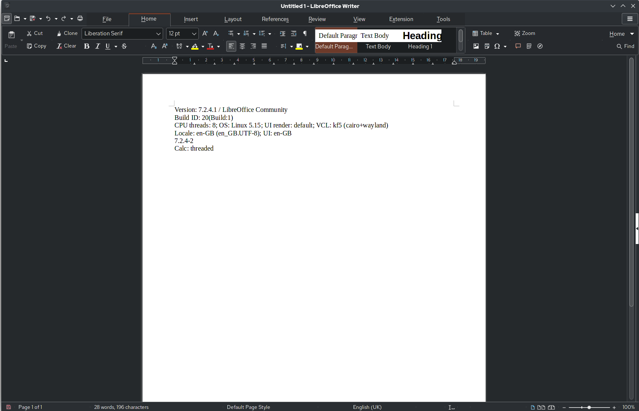This screenshot has width=639, height=411.
Task: Open the font name dropdown
Action: coord(158,33)
